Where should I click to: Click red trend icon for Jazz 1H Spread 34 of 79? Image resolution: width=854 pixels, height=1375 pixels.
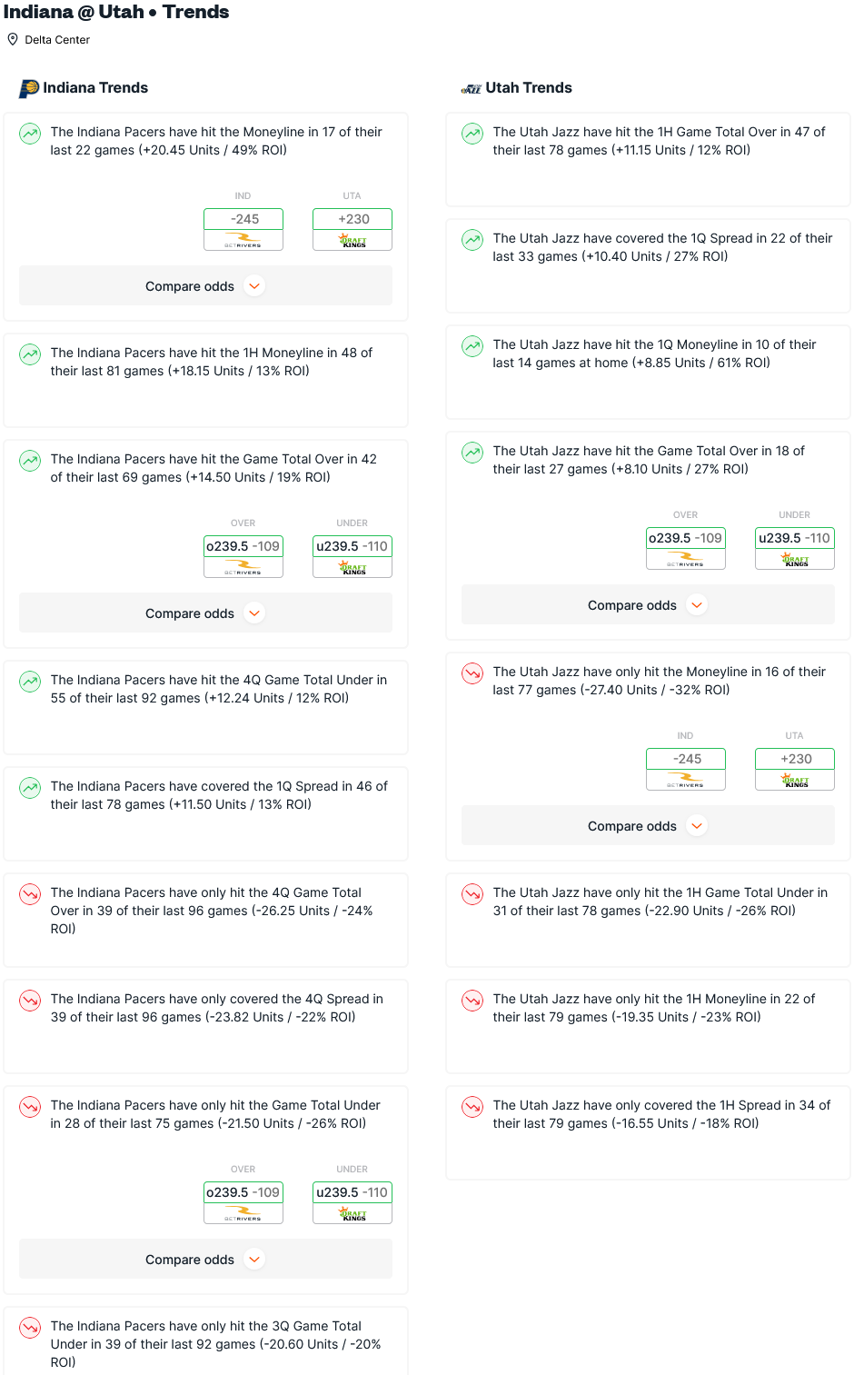point(472,1107)
